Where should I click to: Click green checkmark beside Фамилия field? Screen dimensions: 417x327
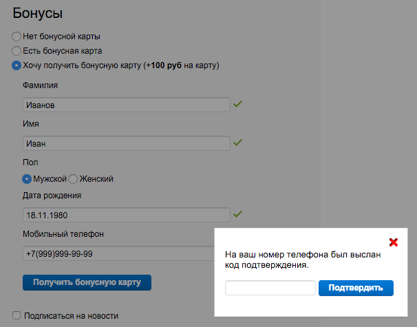238,105
